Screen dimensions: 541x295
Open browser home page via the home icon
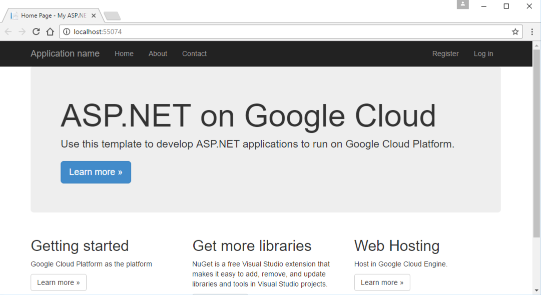[x=50, y=31]
